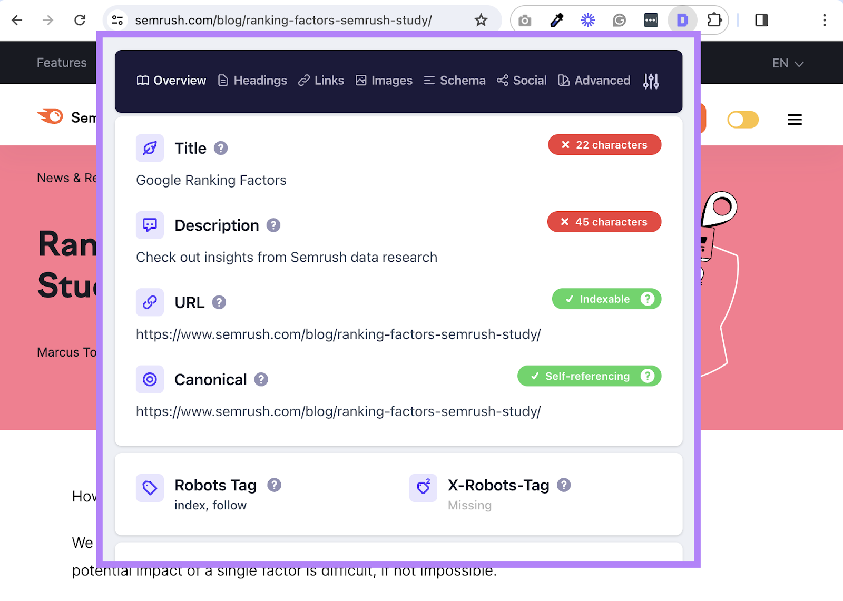This screenshot has height=601, width=843.
Task: Open site settings from the address bar
Action: tap(117, 20)
